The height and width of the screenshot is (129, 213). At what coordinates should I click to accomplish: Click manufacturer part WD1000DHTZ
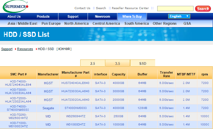(x=76, y=125)
